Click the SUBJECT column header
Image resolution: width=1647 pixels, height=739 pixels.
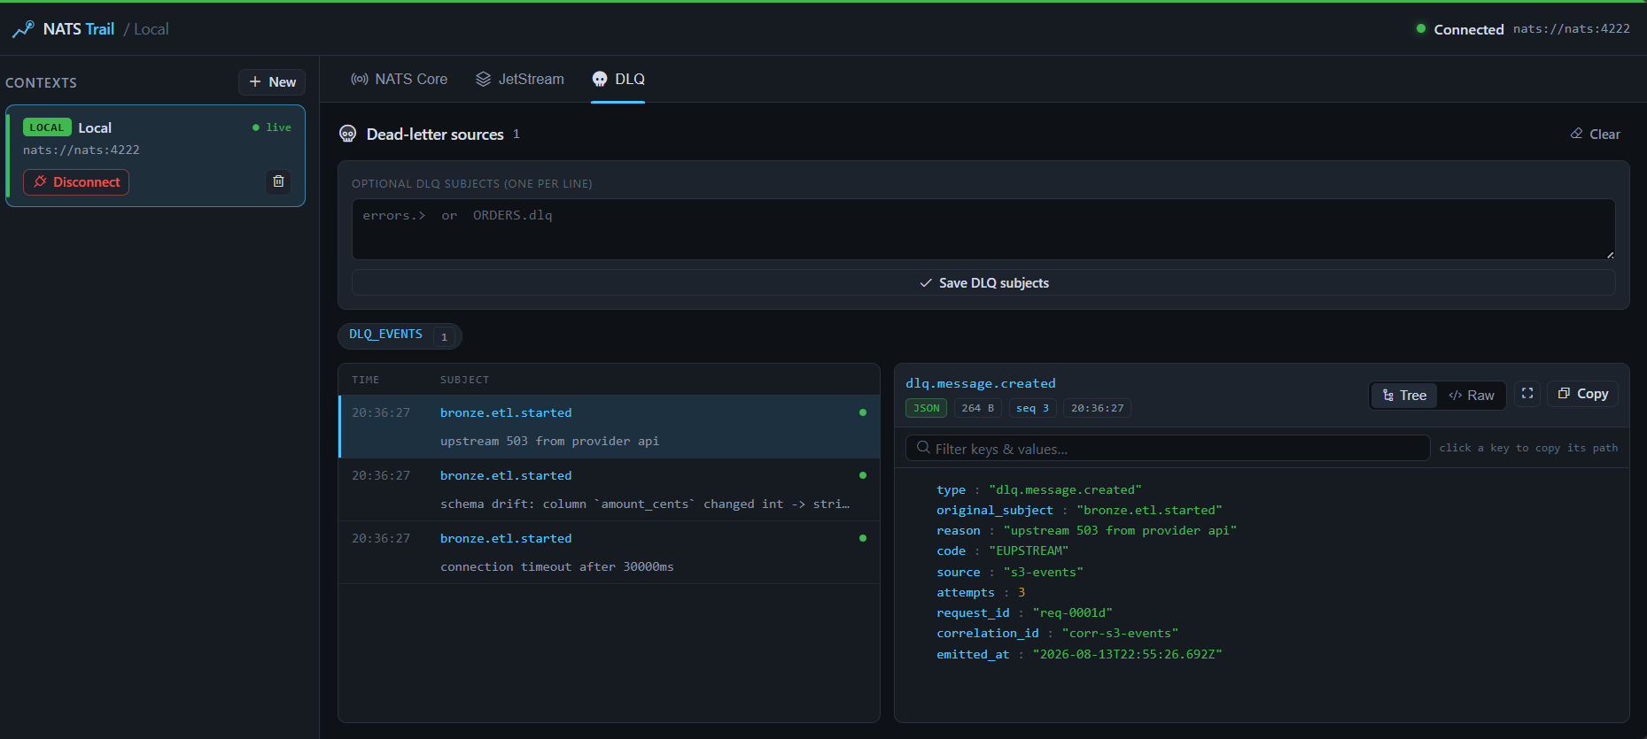pyautogui.click(x=464, y=380)
